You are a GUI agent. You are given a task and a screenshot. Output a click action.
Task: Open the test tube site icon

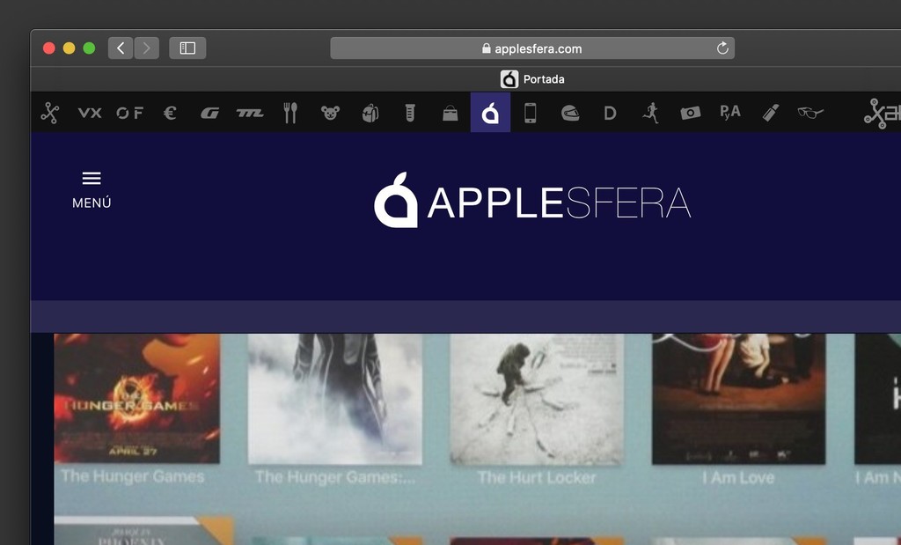[410, 113]
